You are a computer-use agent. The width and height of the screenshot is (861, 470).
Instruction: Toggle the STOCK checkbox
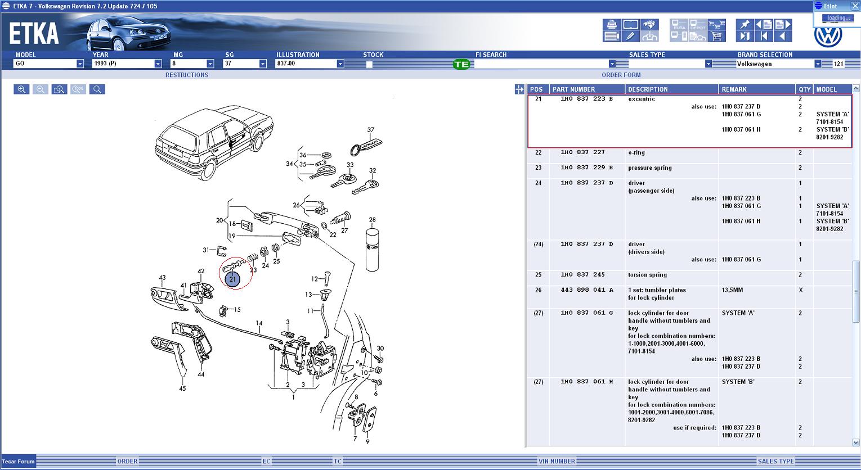tap(369, 64)
